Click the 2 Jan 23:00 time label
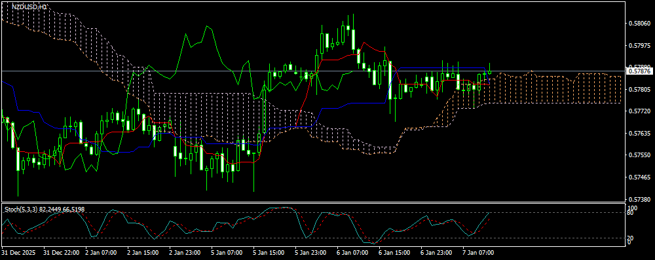Image resolution: width=655 pixels, height=260 pixels. tap(185, 253)
